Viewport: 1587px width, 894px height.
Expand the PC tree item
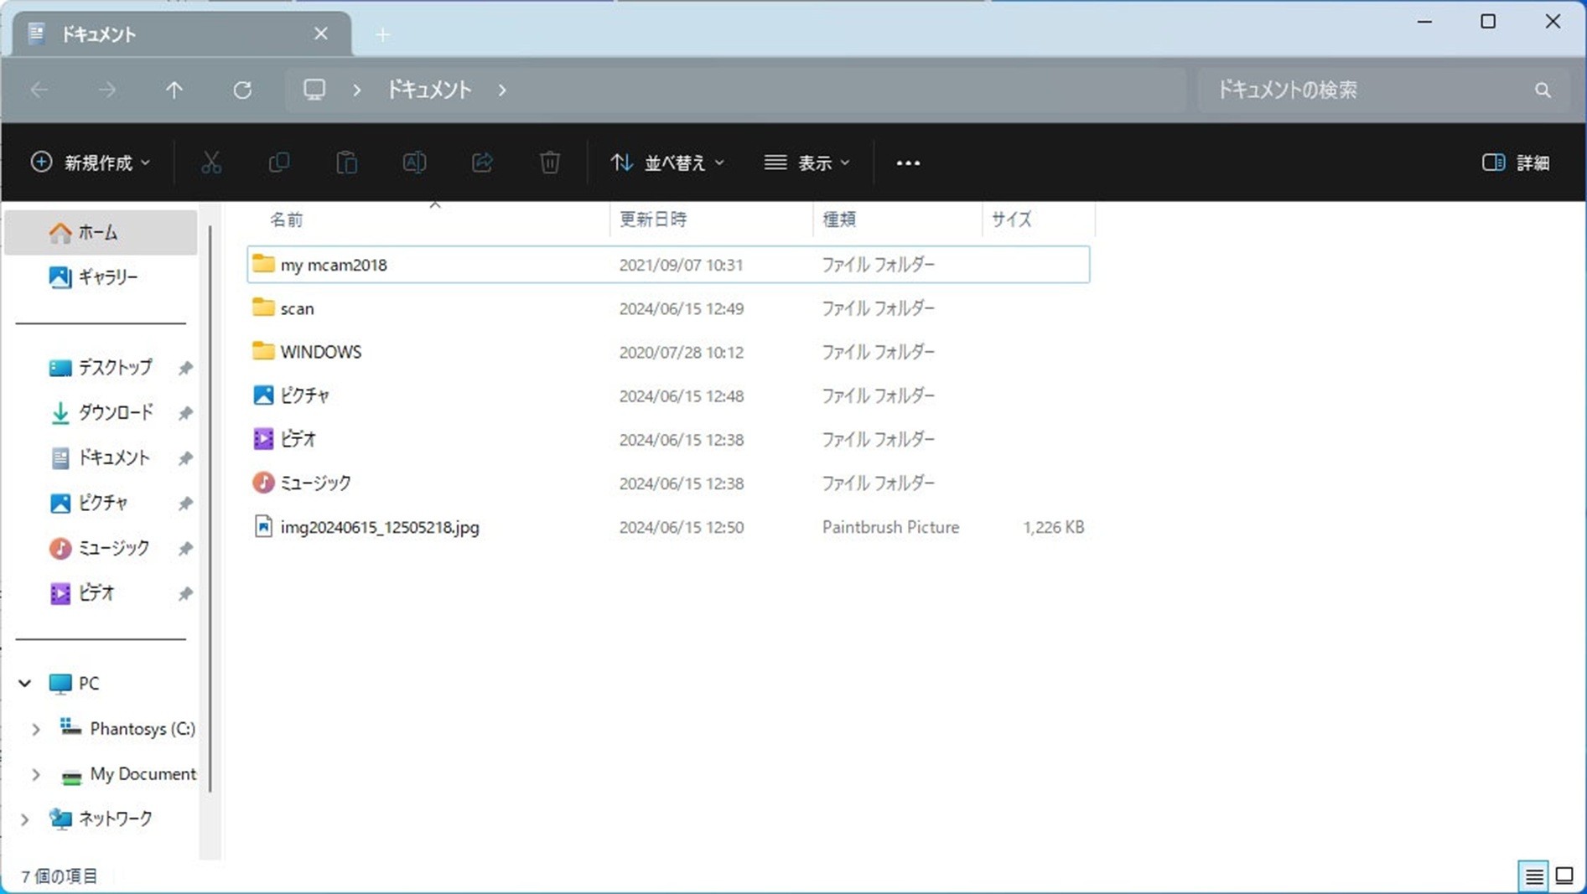(23, 683)
